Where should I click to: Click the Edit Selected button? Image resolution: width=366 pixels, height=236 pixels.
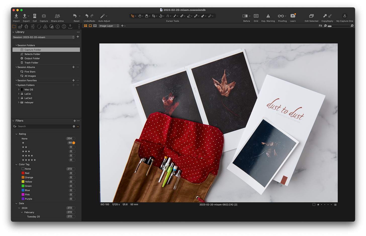click(311, 16)
